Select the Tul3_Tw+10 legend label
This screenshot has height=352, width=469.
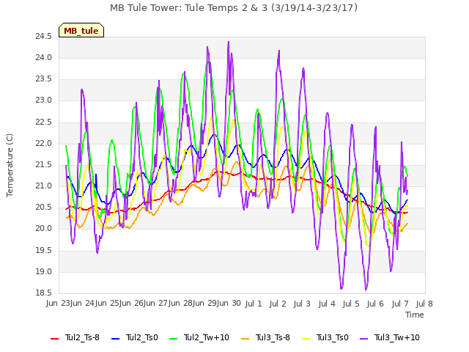[x=397, y=337]
